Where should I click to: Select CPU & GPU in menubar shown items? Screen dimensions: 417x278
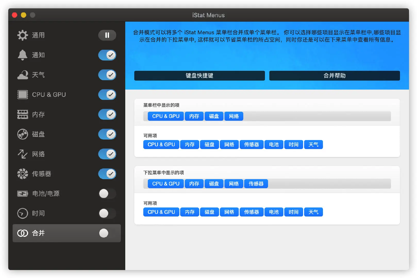coord(166,116)
